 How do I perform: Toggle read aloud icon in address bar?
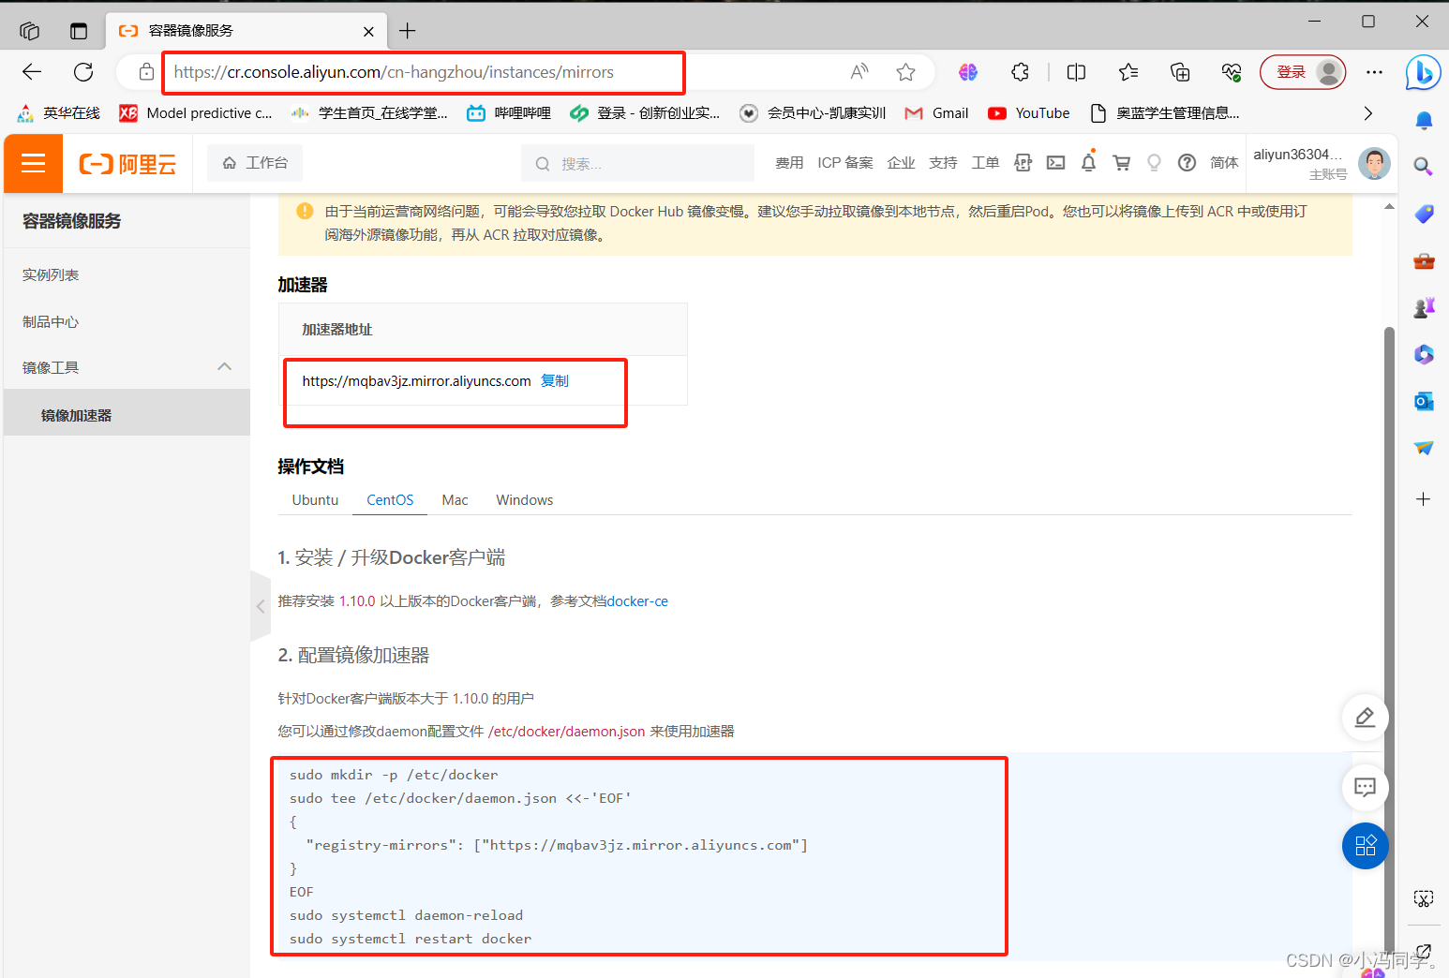tap(859, 72)
